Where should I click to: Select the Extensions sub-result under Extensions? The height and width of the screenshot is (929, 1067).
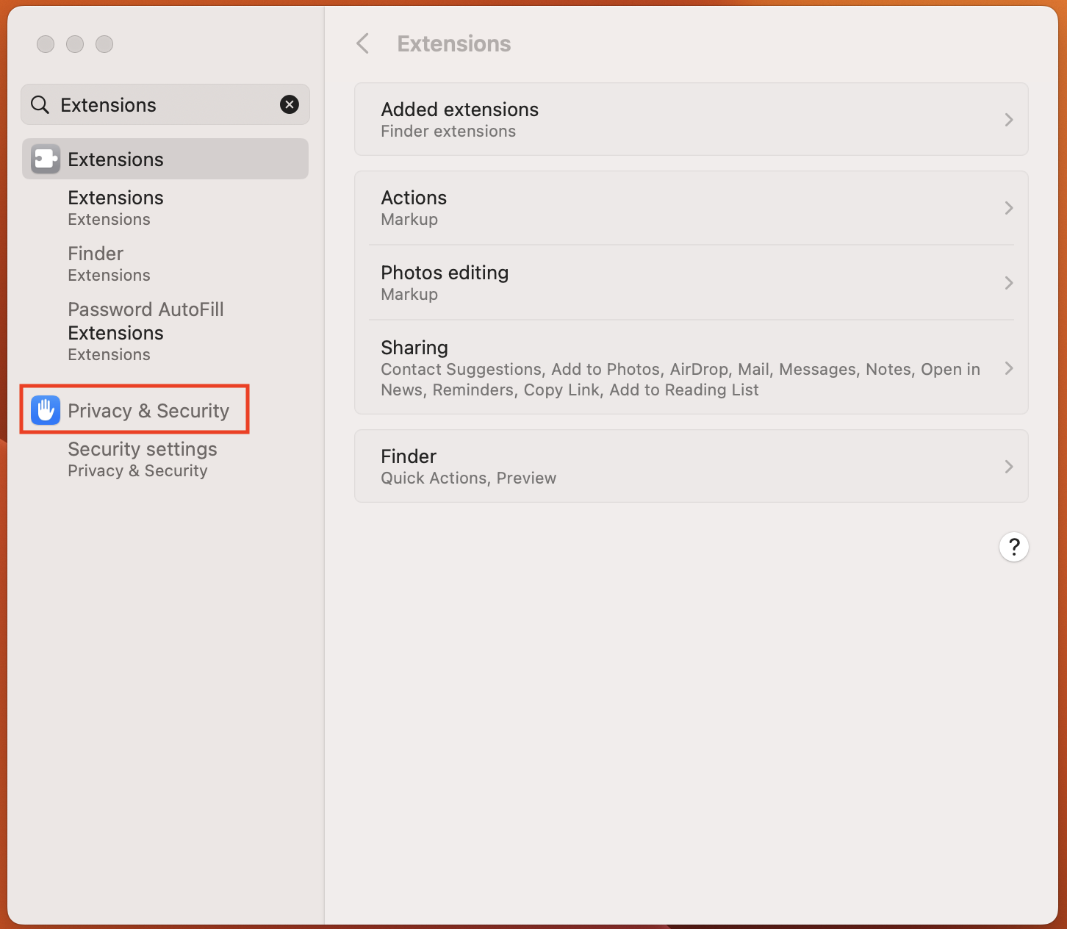(115, 208)
